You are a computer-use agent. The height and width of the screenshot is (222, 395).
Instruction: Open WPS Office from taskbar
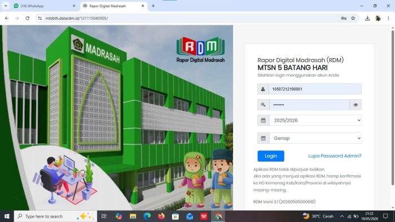[204, 216]
